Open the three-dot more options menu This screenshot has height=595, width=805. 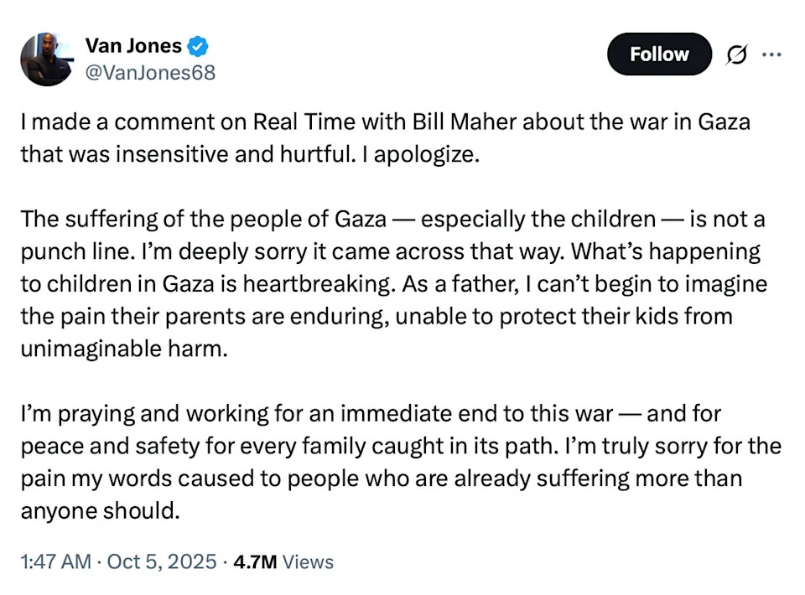pyautogui.click(x=771, y=54)
